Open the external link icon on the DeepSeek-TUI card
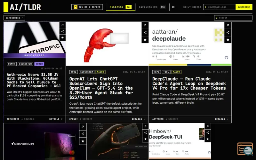Viewport: 256px width, 160px height. pyautogui.click(x=207, y=126)
